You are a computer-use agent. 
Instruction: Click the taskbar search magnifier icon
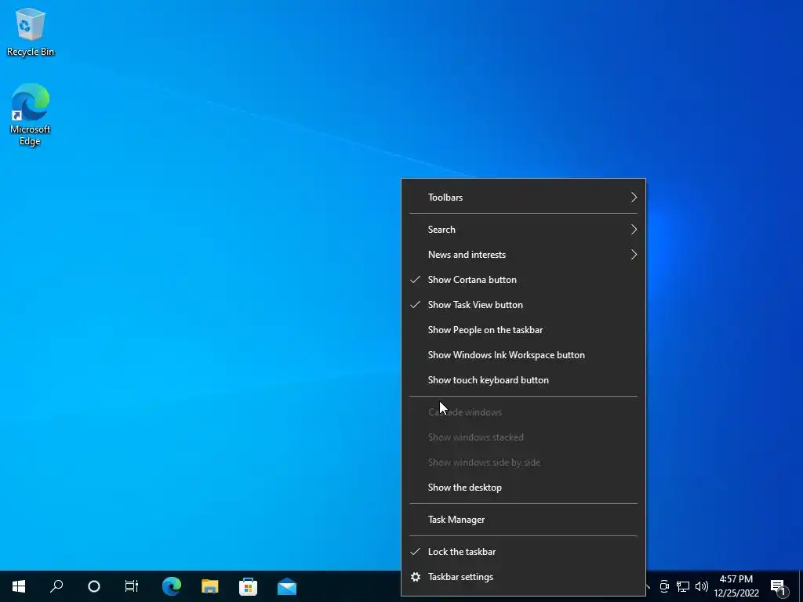pyautogui.click(x=56, y=586)
